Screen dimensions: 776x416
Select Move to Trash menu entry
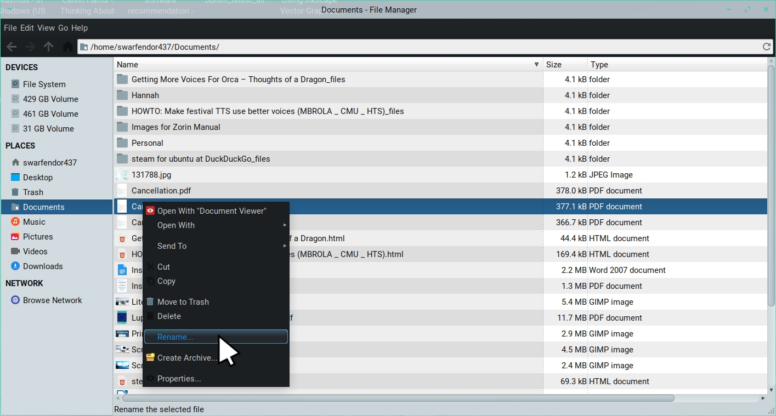tap(183, 302)
